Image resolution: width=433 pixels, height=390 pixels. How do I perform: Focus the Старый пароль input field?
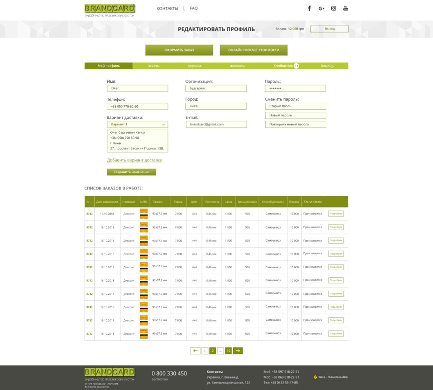pos(296,106)
